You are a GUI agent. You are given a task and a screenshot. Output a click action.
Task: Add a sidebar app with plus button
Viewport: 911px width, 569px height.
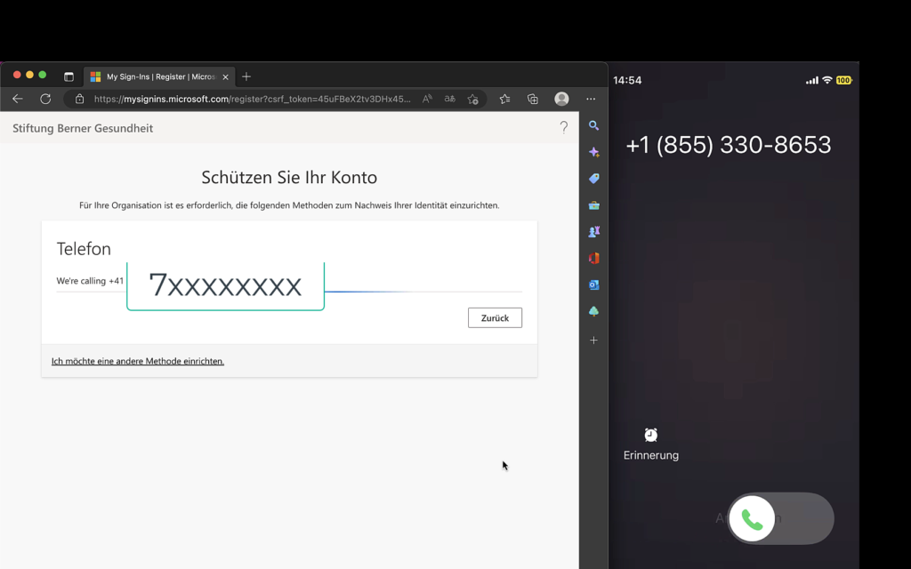[593, 341]
